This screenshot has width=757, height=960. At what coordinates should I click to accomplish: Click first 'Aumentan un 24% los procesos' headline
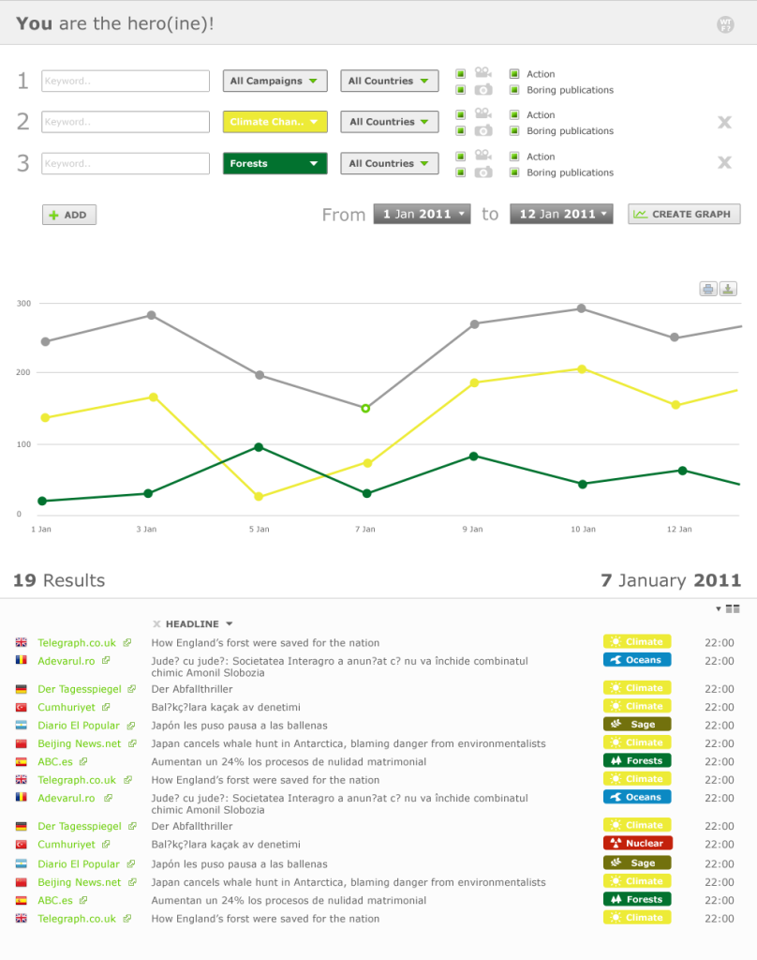289,761
